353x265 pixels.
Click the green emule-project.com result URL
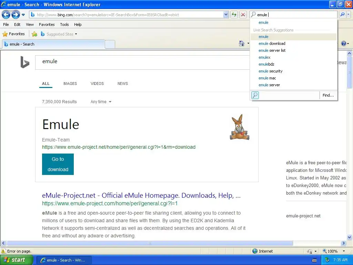pos(110,204)
